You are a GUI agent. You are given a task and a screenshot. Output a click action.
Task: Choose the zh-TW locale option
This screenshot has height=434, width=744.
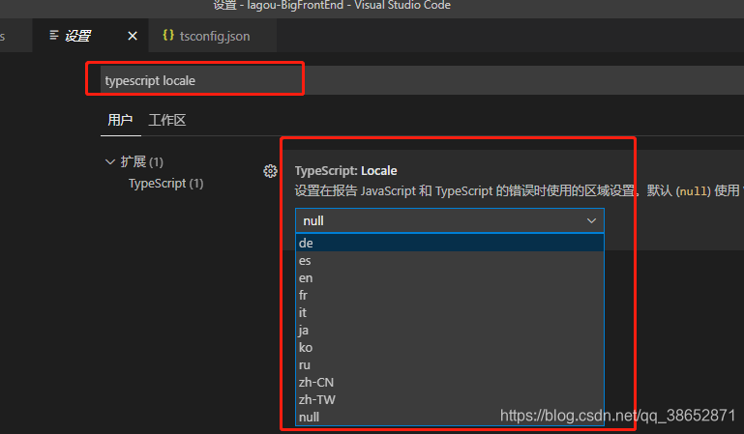pyautogui.click(x=449, y=400)
